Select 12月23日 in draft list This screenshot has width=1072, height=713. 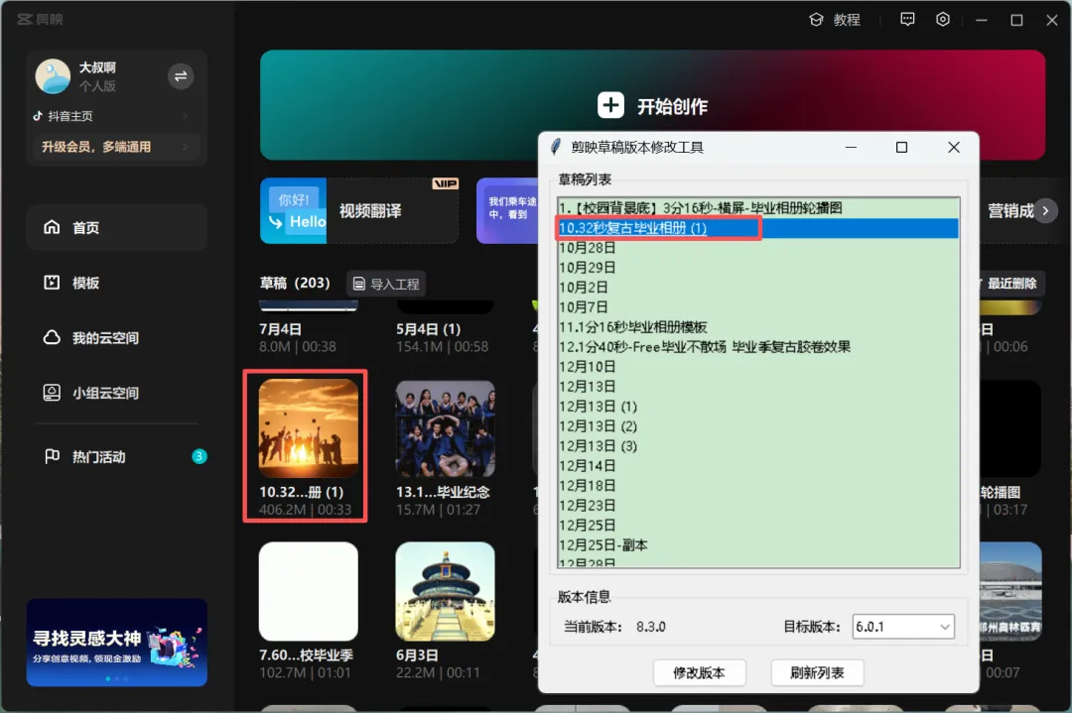pos(758,506)
